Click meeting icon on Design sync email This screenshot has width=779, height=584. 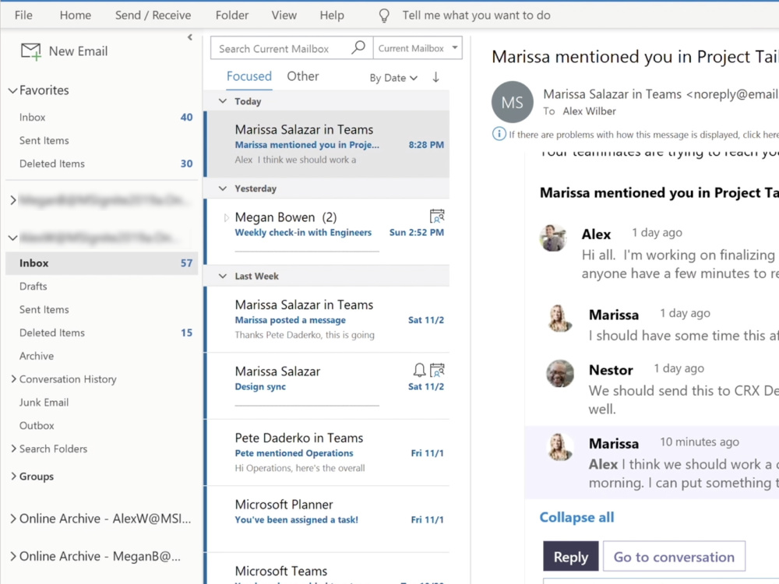[437, 370]
